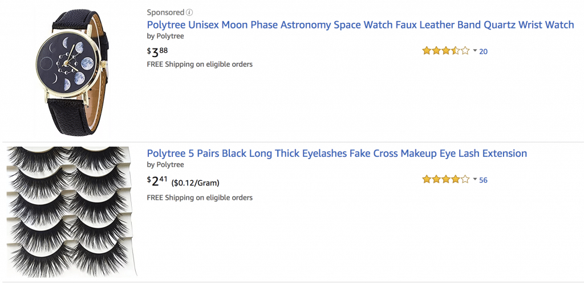Click the Sponsored label above the watch

click(x=165, y=13)
